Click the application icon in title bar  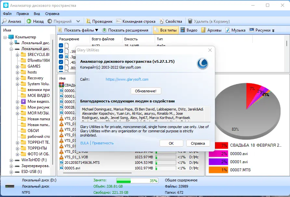(x=6, y=5)
